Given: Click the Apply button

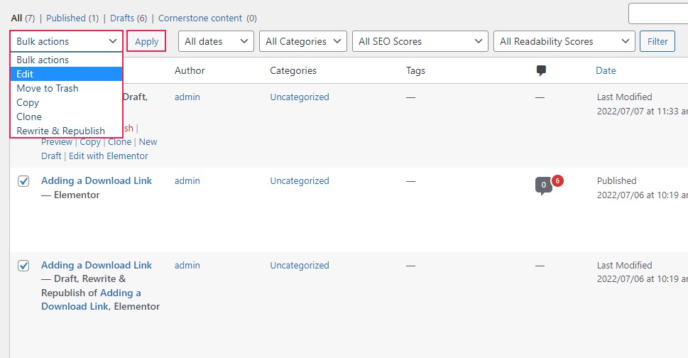Looking at the screenshot, I should [146, 41].
